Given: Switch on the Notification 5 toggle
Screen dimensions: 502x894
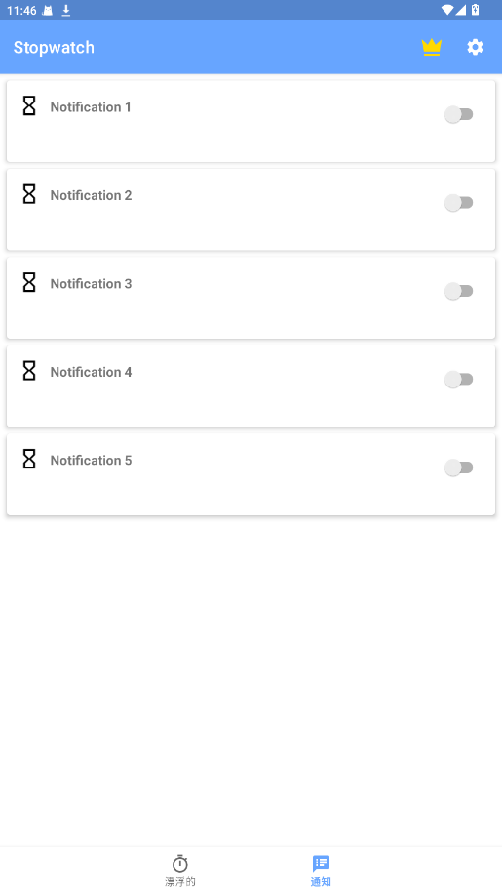Looking at the screenshot, I should click(x=459, y=468).
